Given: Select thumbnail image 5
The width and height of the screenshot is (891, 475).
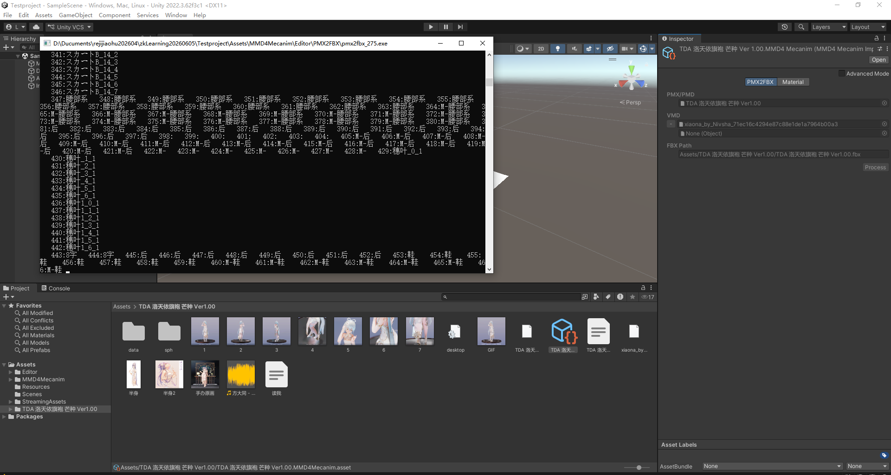Looking at the screenshot, I should 348,331.
